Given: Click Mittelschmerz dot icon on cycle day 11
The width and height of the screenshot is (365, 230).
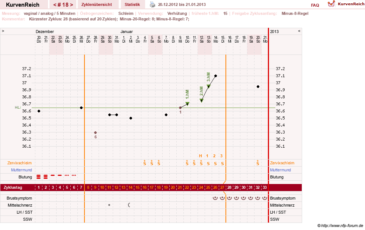Looking at the screenshot, I should [109, 205].
